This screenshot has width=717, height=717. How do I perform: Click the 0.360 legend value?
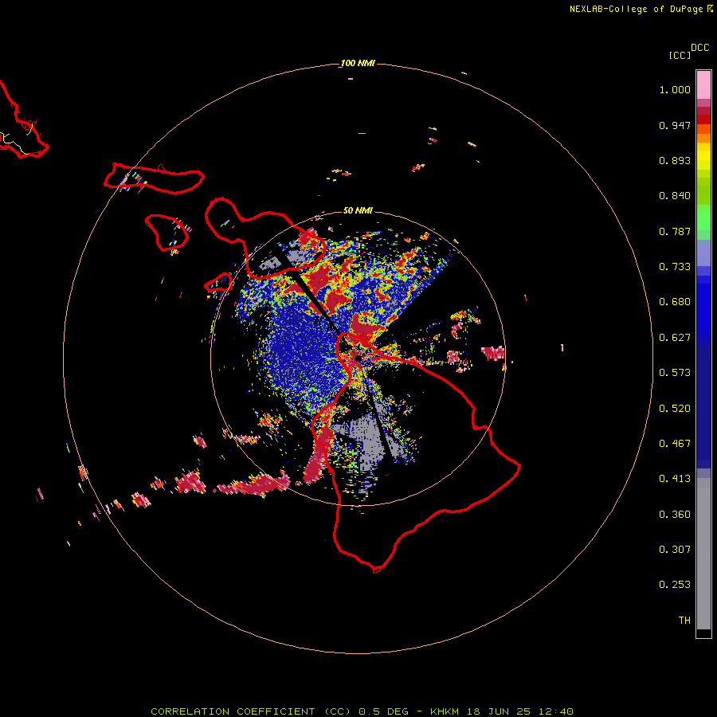tap(675, 515)
